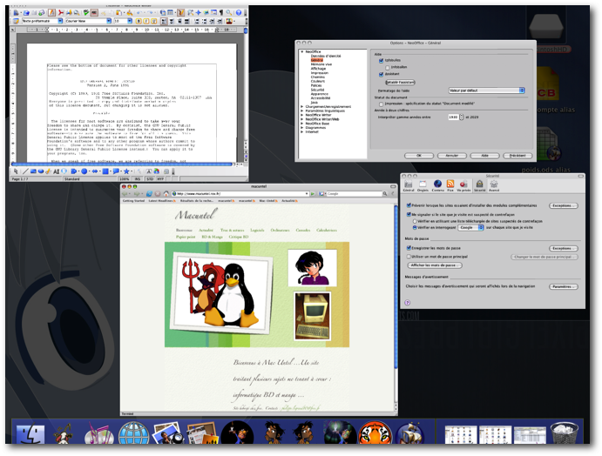Click Bold formatting button in Writer
This screenshot has width=602, height=456.
coord(139,21)
